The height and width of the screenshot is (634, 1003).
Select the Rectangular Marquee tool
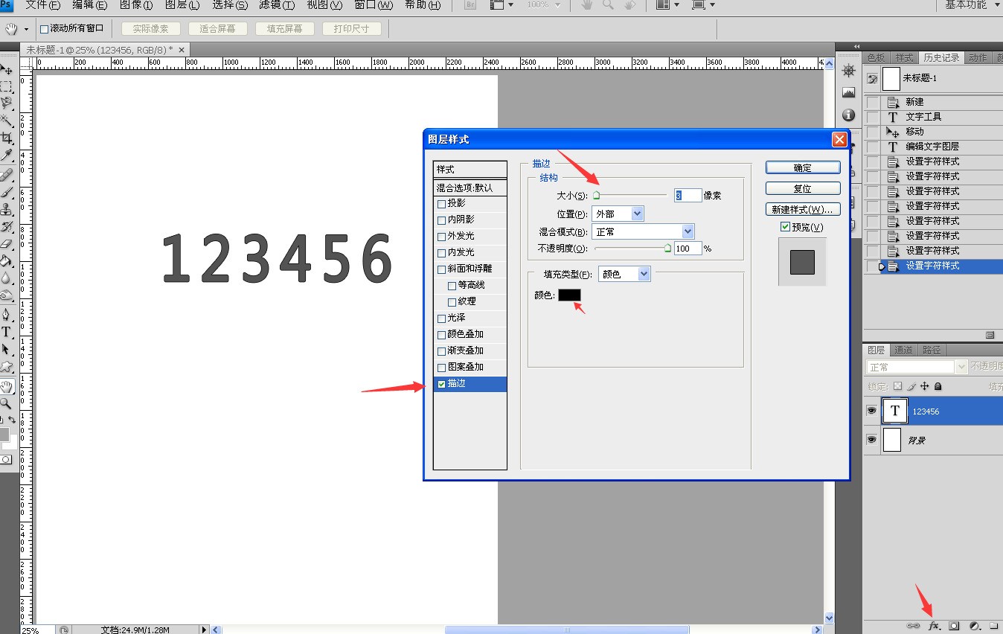pos(6,86)
